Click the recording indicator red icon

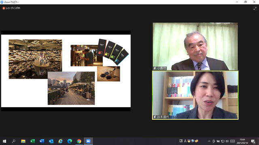[x=4, y=8]
